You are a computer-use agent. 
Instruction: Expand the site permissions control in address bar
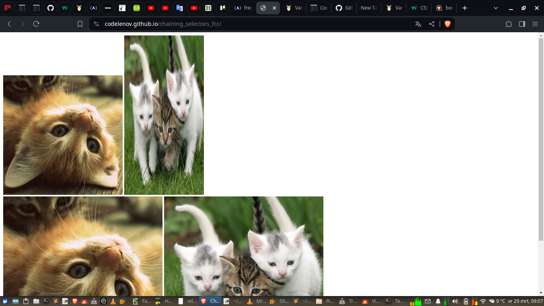tap(96, 24)
